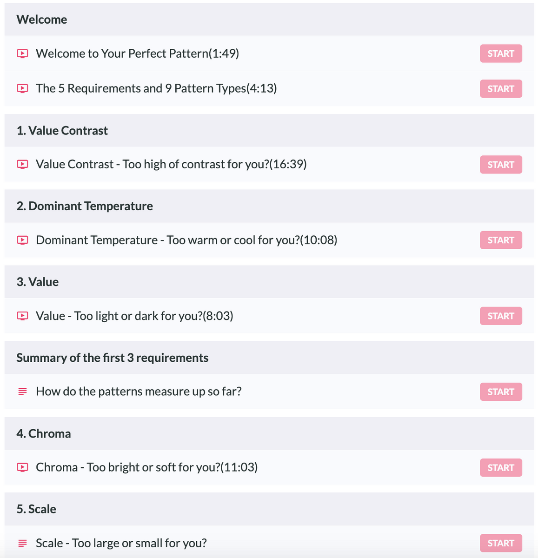Click text-lines icon beside patterns measure up lesson

22,392
